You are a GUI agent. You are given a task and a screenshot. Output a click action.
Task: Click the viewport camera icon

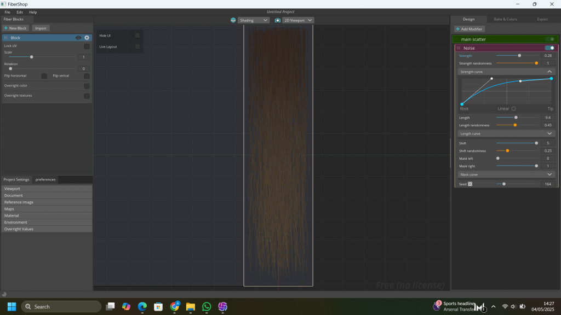pos(277,20)
